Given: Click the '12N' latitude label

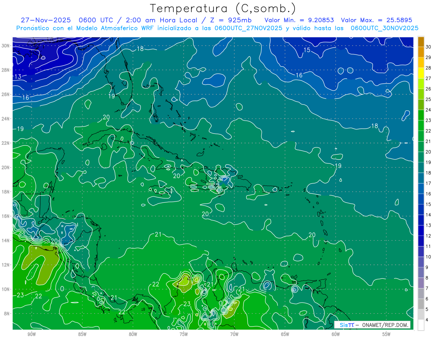Looking at the screenshot, I should coord(5,265).
